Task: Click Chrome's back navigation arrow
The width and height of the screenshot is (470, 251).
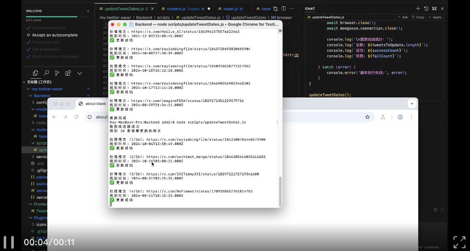Action: [54, 117]
